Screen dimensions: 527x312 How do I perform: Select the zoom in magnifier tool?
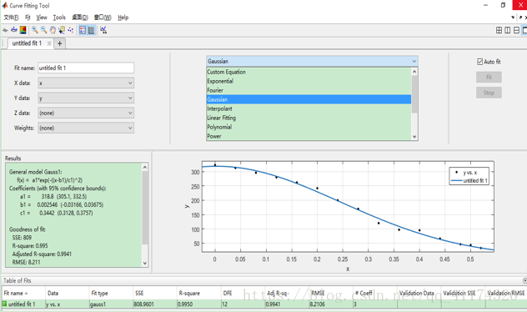click(35, 30)
